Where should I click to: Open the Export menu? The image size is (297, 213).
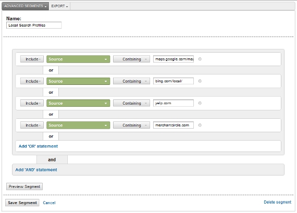click(x=59, y=6)
